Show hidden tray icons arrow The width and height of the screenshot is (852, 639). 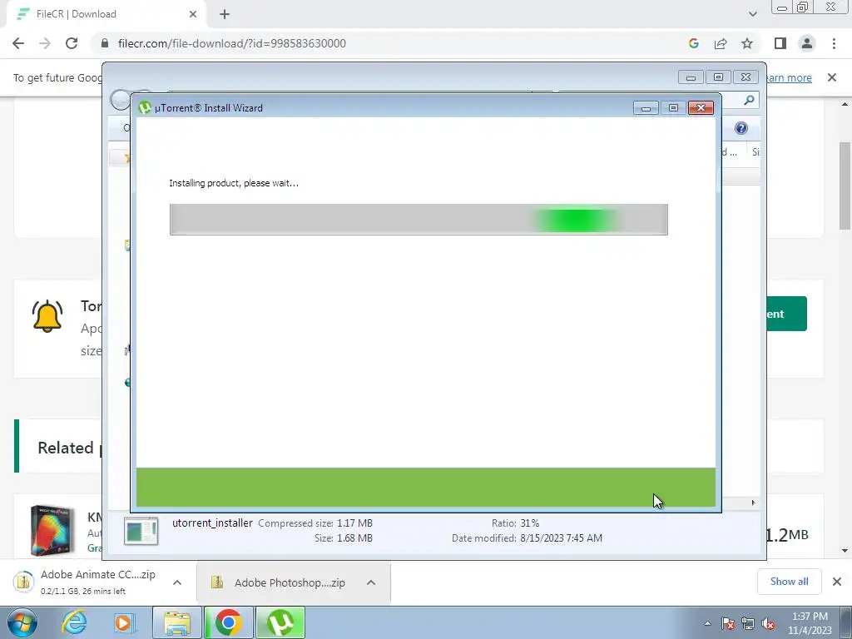[707, 623]
